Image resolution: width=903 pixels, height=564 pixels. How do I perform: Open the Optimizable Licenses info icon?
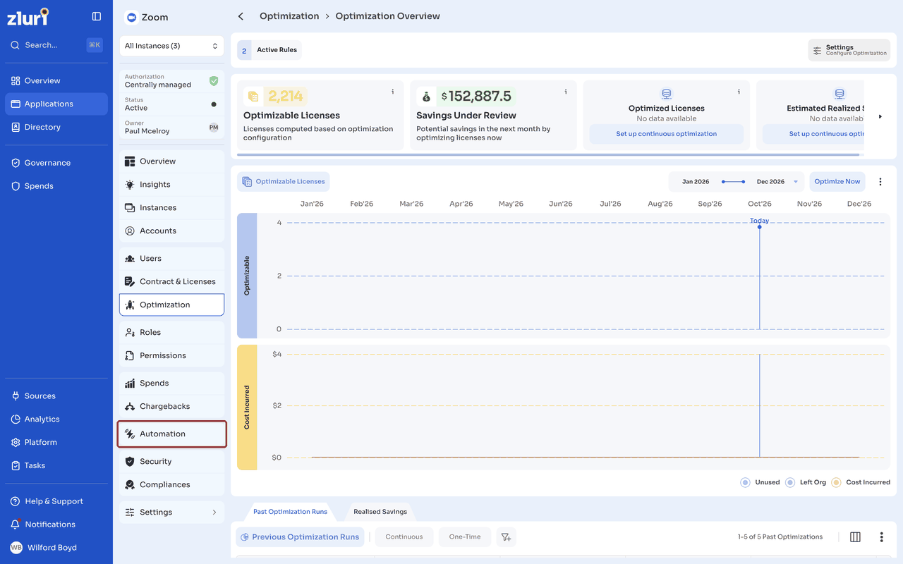393,92
